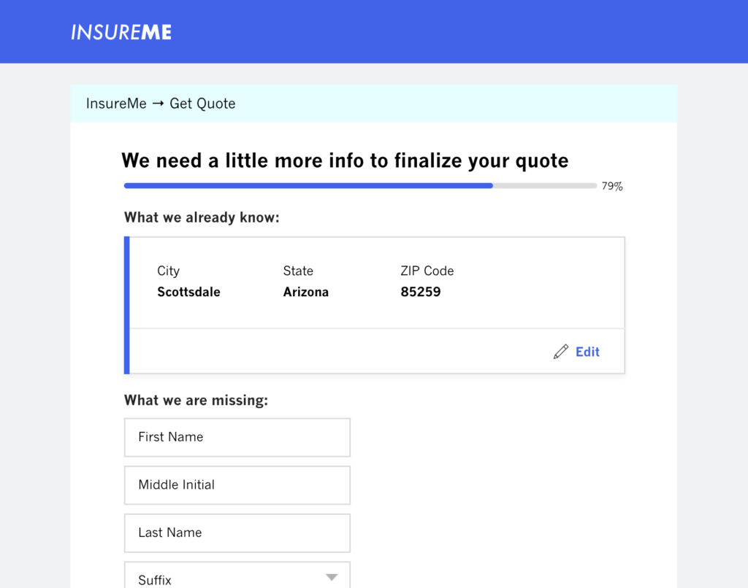Select the Scottsdale city value

tap(188, 292)
